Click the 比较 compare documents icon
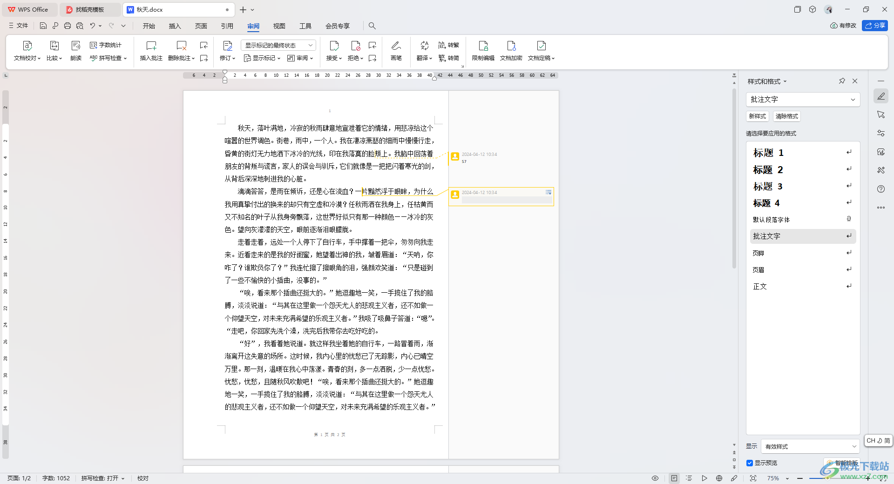Viewport: 894px width, 484px height. pyautogui.click(x=54, y=46)
